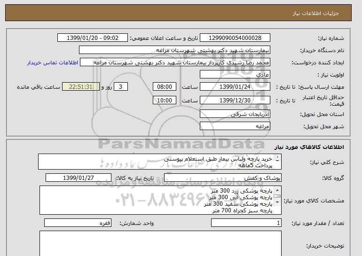
Task: Open the buyer contact information link
Action: (52, 62)
